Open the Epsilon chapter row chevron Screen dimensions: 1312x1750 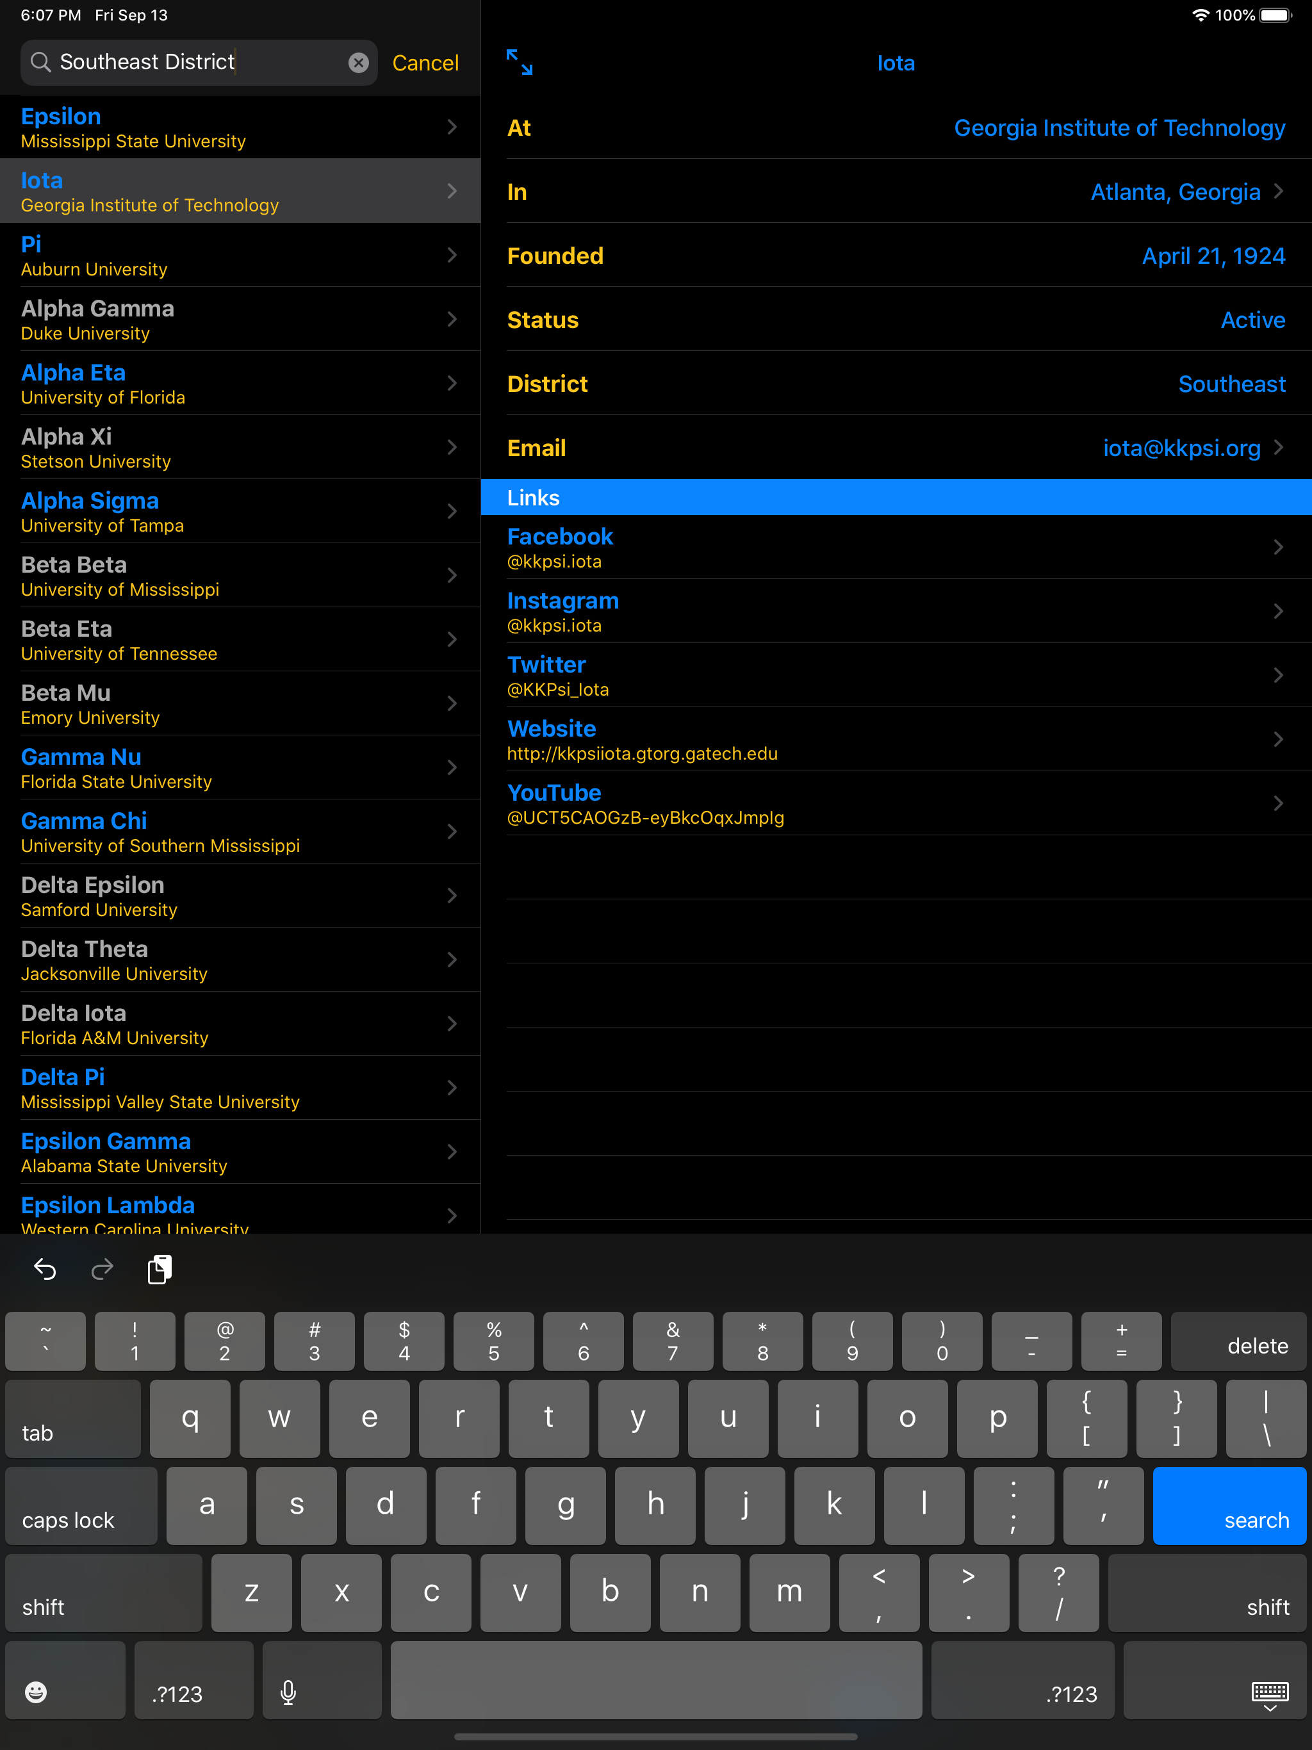tap(452, 127)
